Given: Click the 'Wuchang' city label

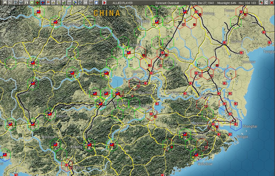Looking at the screenshot, I should [x=145, y=92].
